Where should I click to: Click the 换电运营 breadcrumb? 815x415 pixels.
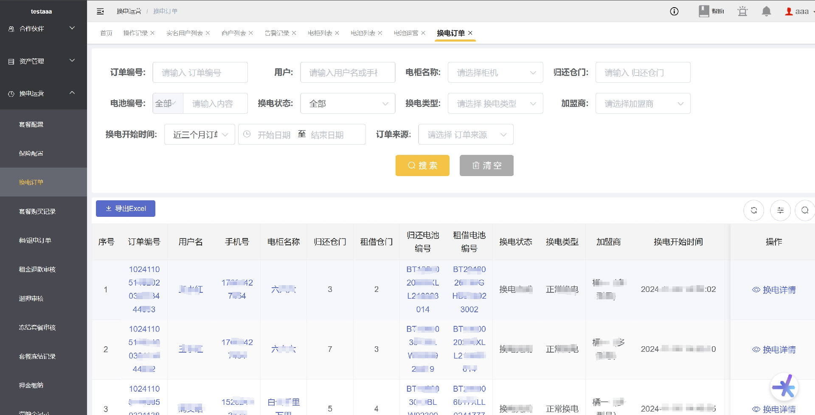pos(129,11)
